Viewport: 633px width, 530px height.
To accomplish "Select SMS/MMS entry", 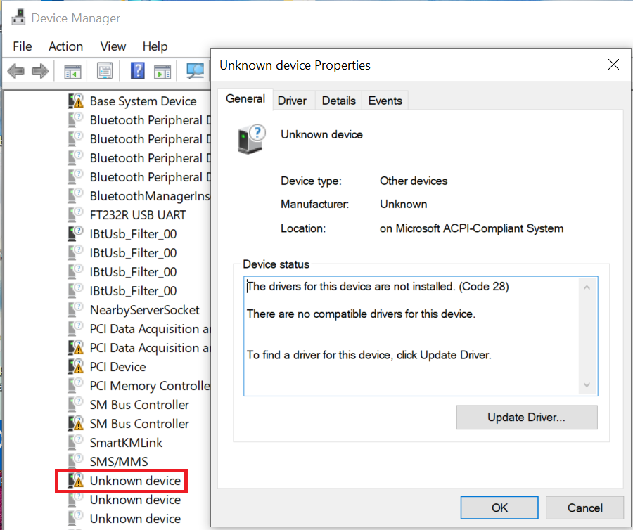I will pos(119,461).
